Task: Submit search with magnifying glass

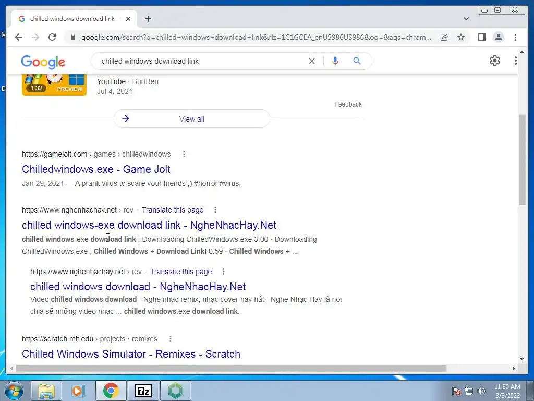Action: [x=357, y=61]
